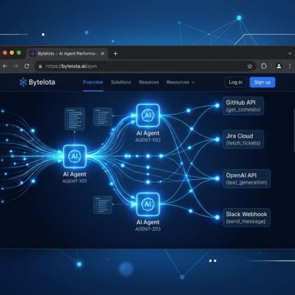This screenshot has height=295, width=295.
Task: Click the tab favicon for Bytelota
Action: [32, 54]
